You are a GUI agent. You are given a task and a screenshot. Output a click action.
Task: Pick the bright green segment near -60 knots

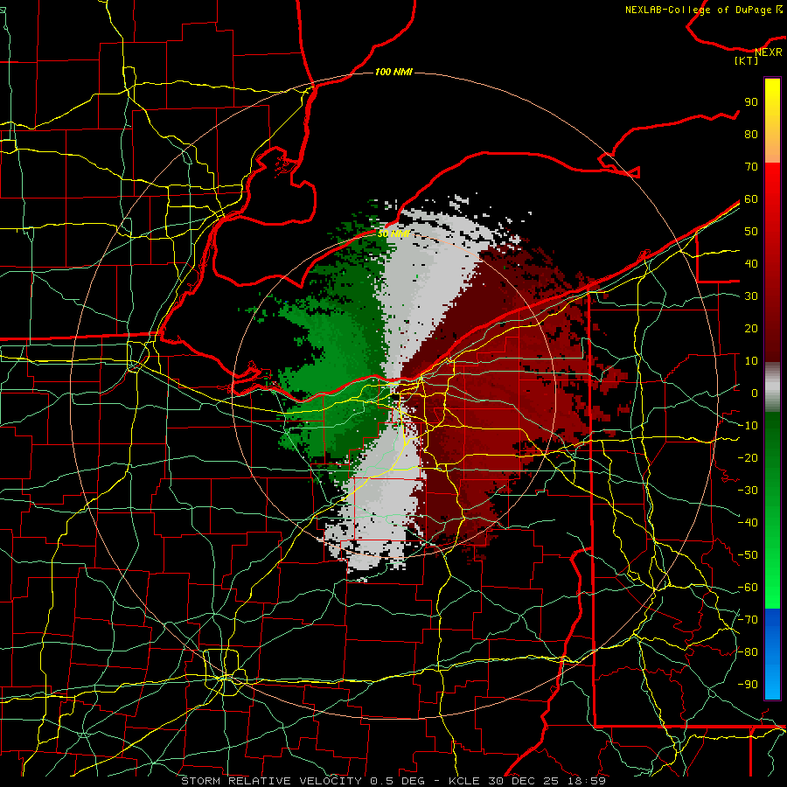click(772, 582)
